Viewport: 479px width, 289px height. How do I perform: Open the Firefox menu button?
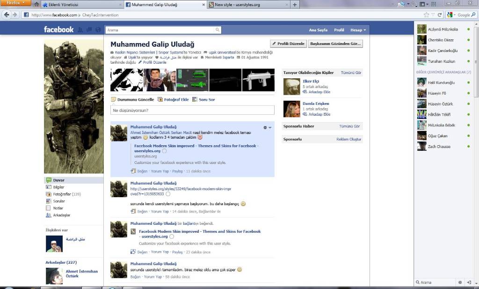15,3
